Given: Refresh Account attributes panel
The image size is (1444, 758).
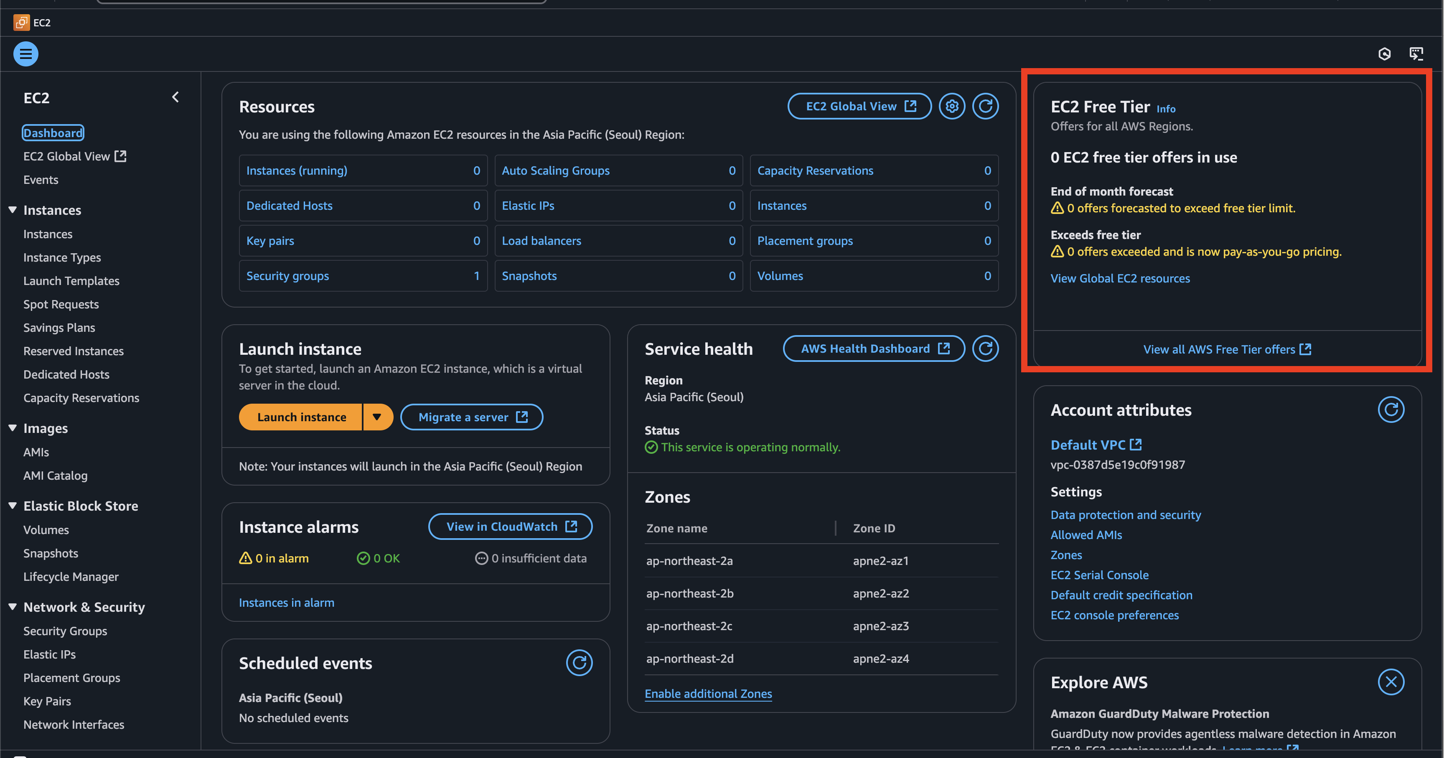Looking at the screenshot, I should [x=1391, y=410].
